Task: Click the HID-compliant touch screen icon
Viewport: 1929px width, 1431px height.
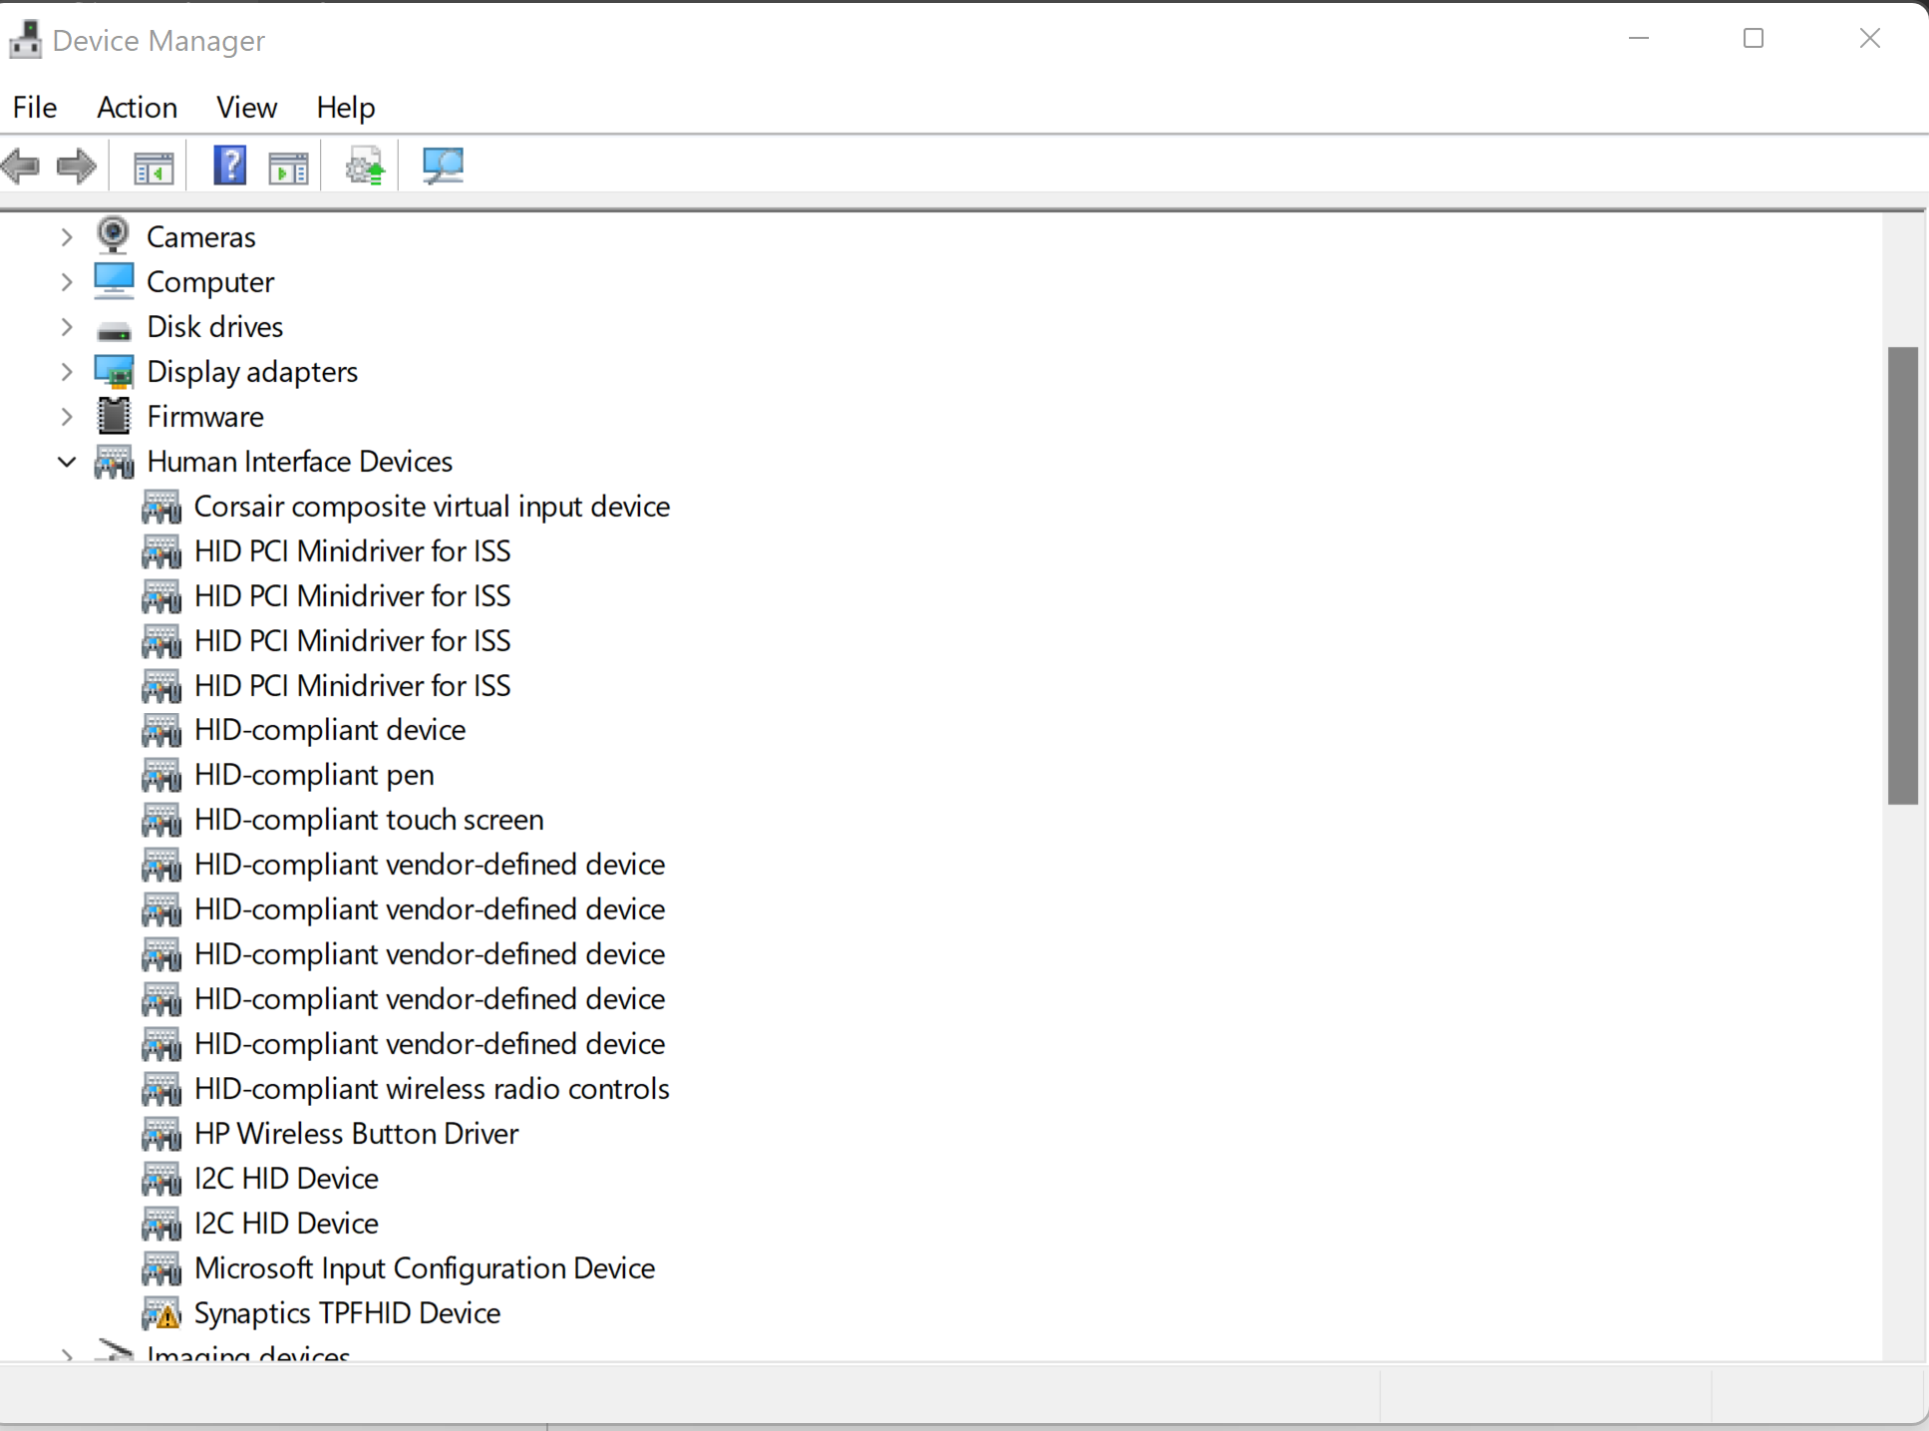Action: coord(161,820)
